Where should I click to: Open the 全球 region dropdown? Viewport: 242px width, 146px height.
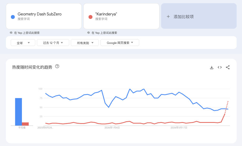click(x=23, y=43)
